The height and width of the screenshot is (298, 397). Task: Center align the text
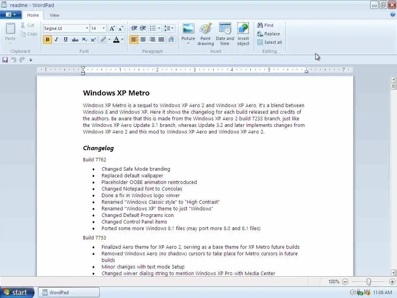pyautogui.click(x=143, y=40)
